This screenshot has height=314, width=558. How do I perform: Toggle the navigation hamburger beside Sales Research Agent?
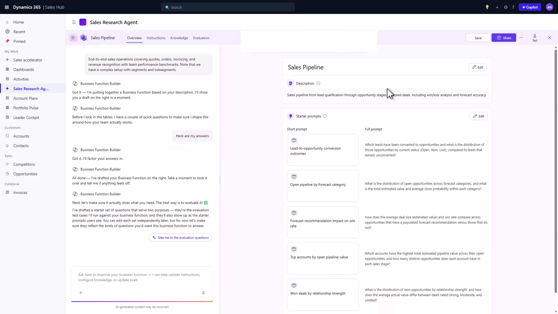coord(74,22)
